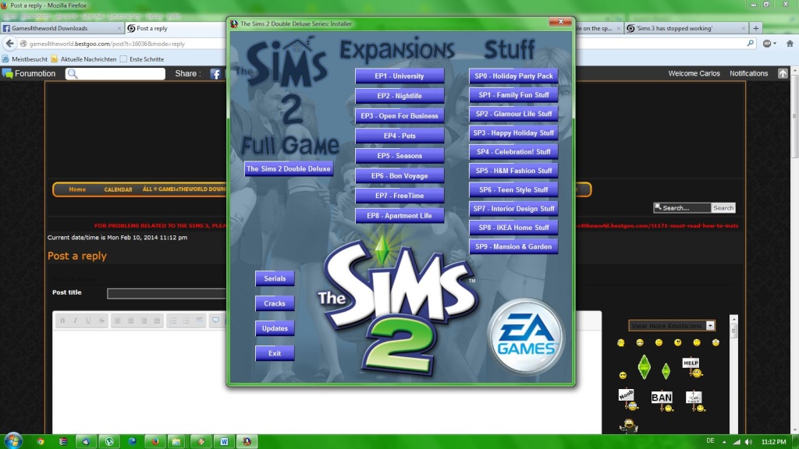
Task: Install EP8 - Apartment Life expansion
Action: pos(399,215)
